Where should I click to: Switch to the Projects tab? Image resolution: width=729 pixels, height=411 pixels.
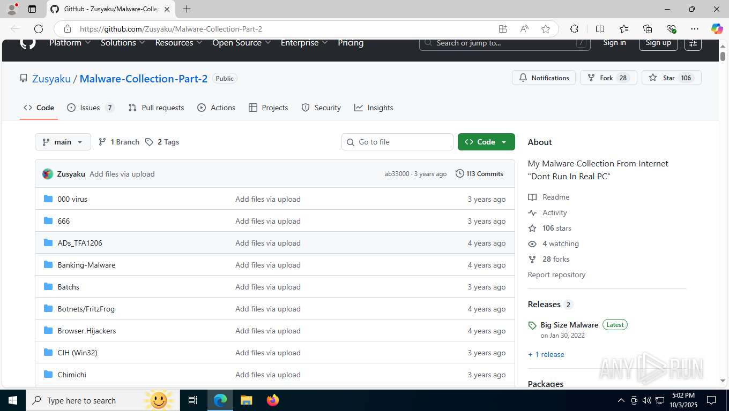point(269,108)
